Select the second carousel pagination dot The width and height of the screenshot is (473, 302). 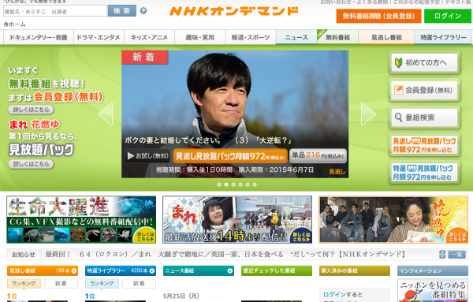226,185
